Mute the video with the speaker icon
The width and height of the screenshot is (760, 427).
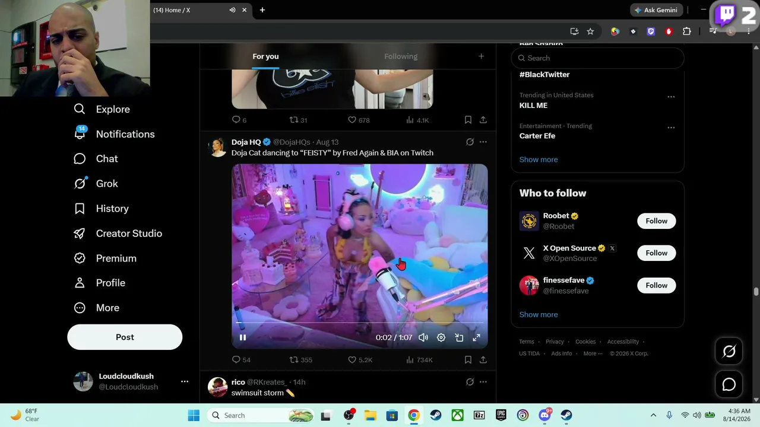pos(423,337)
